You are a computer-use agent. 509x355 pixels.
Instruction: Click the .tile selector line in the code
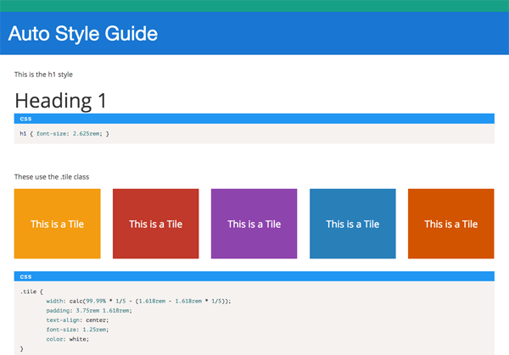(31, 291)
